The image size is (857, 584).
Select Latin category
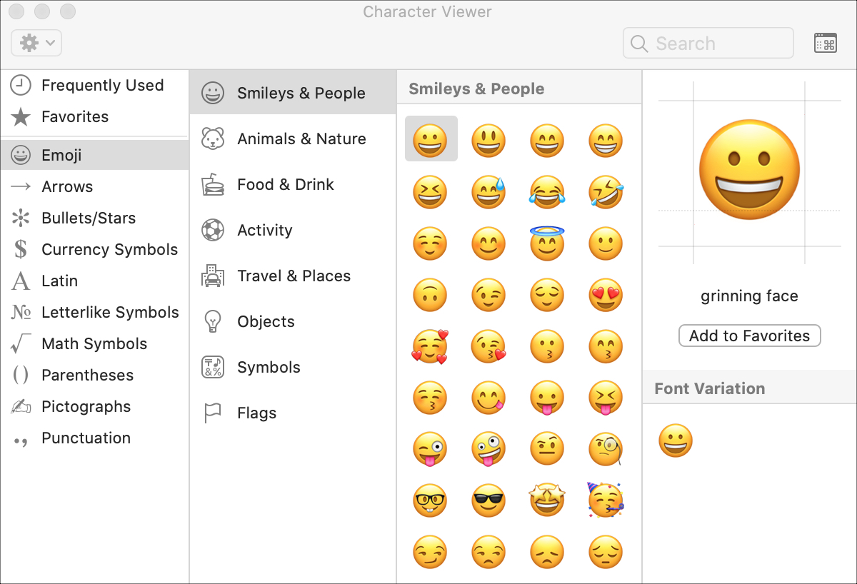click(x=94, y=281)
